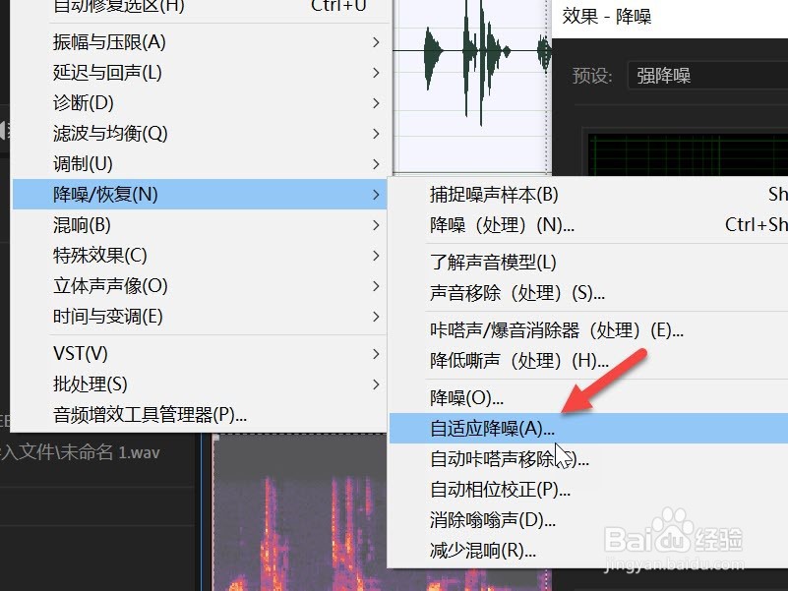The width and height of the screenshot is (788, 591).
Task: Open 音频增效工具管理器(P)... entry
Action: (200, 415)
